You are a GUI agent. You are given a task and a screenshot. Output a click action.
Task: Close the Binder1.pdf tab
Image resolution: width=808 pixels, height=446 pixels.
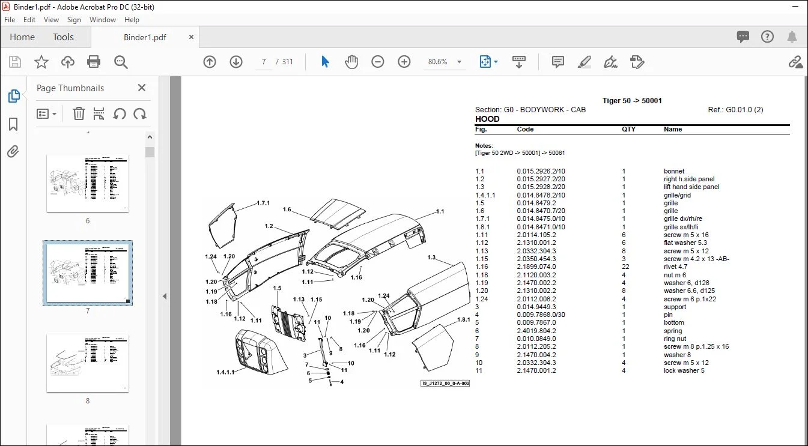pos(191,37)
